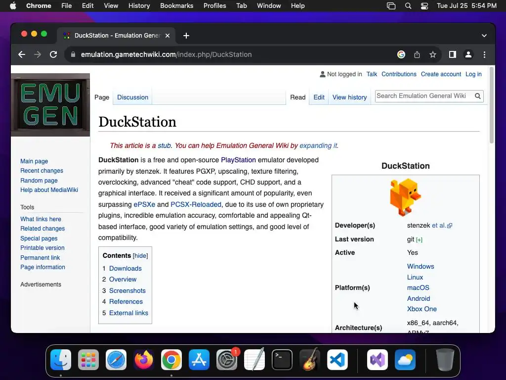506x380 pixels.
Task: Click the lock icon in address bar
Action: tap(73, 54)
